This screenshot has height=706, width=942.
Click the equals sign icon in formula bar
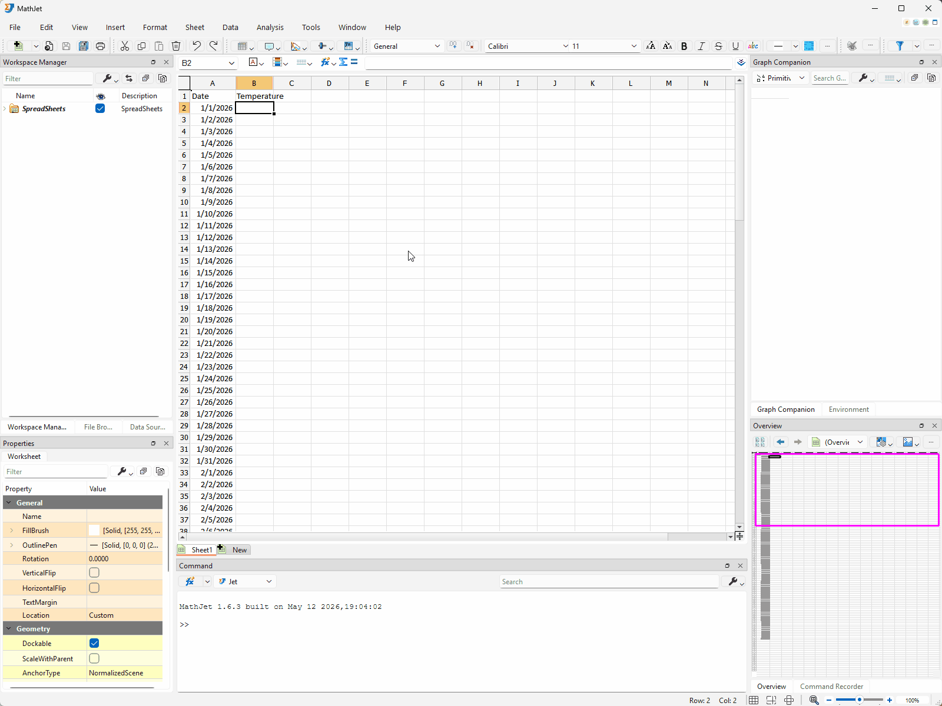click(x=354, y=62)
